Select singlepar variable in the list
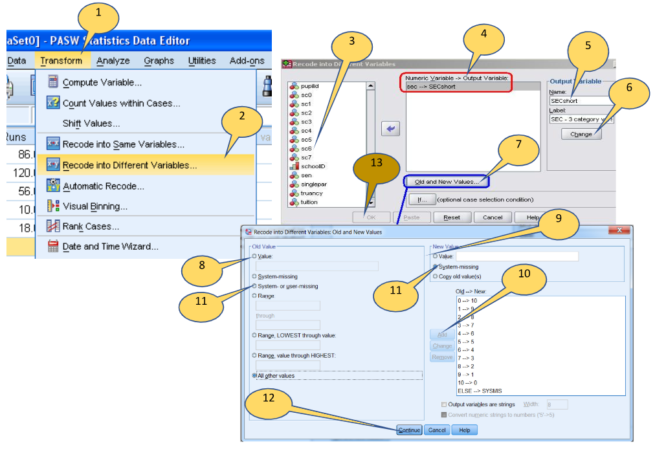 pos(313,184)
